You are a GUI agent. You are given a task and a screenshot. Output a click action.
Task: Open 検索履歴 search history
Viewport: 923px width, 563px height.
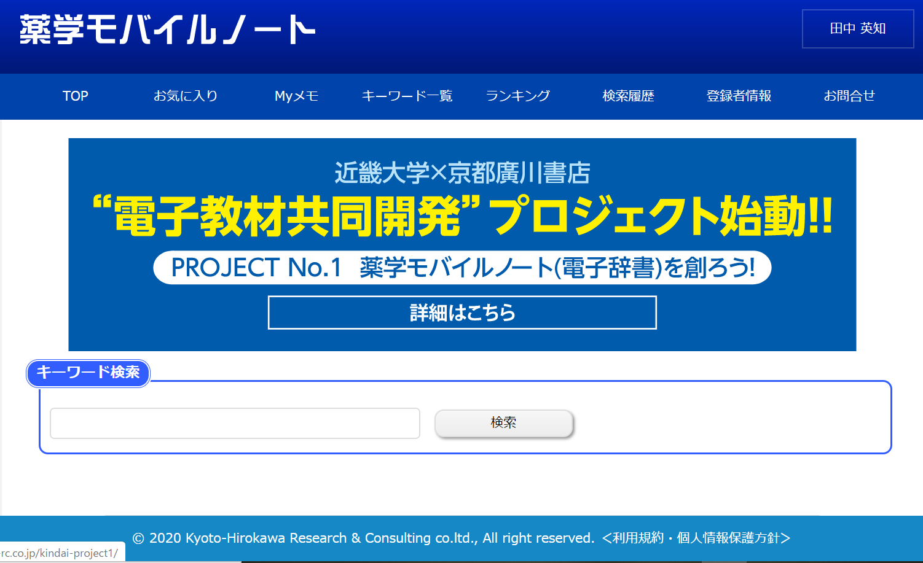pyautogui.click(x=628, y=96)
